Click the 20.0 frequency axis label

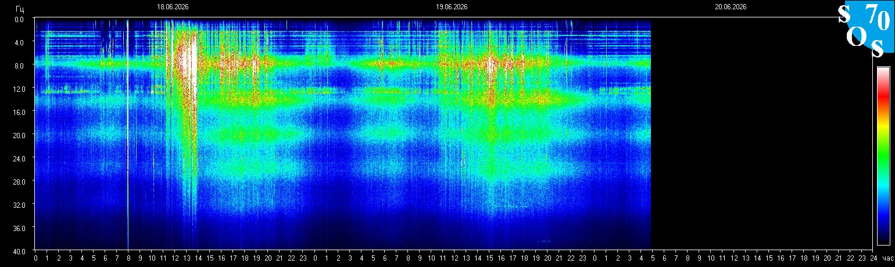[x=19, y=135]
